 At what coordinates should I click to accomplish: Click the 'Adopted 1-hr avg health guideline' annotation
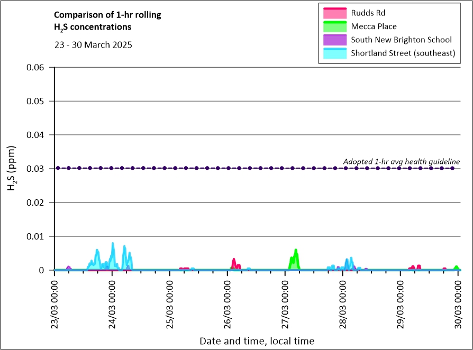[402, 161]
